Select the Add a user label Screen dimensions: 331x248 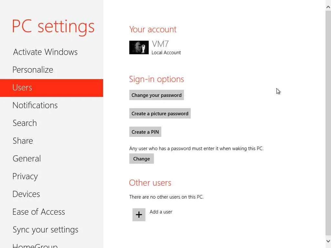coord(161,212)
